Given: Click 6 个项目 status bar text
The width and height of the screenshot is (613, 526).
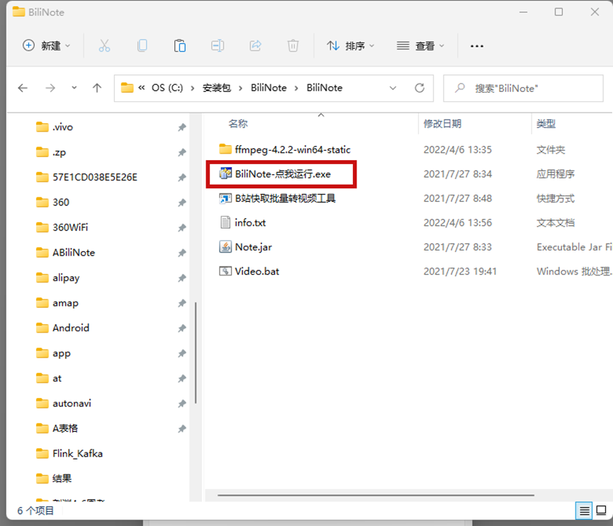Looking at the screenshot, I should tap(35, 510).
